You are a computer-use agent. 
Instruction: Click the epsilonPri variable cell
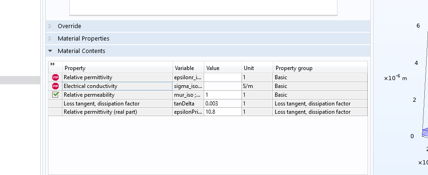point(188,112)
